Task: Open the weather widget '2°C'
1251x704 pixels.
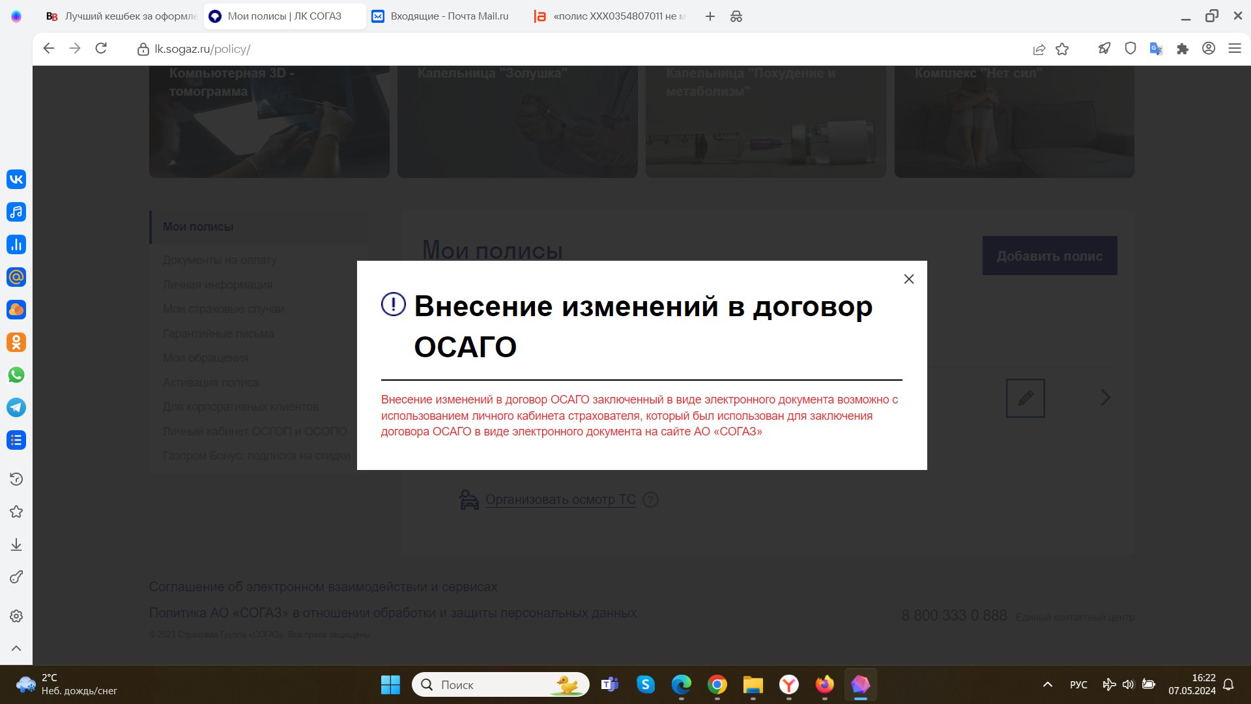Action: coord(66,684)
